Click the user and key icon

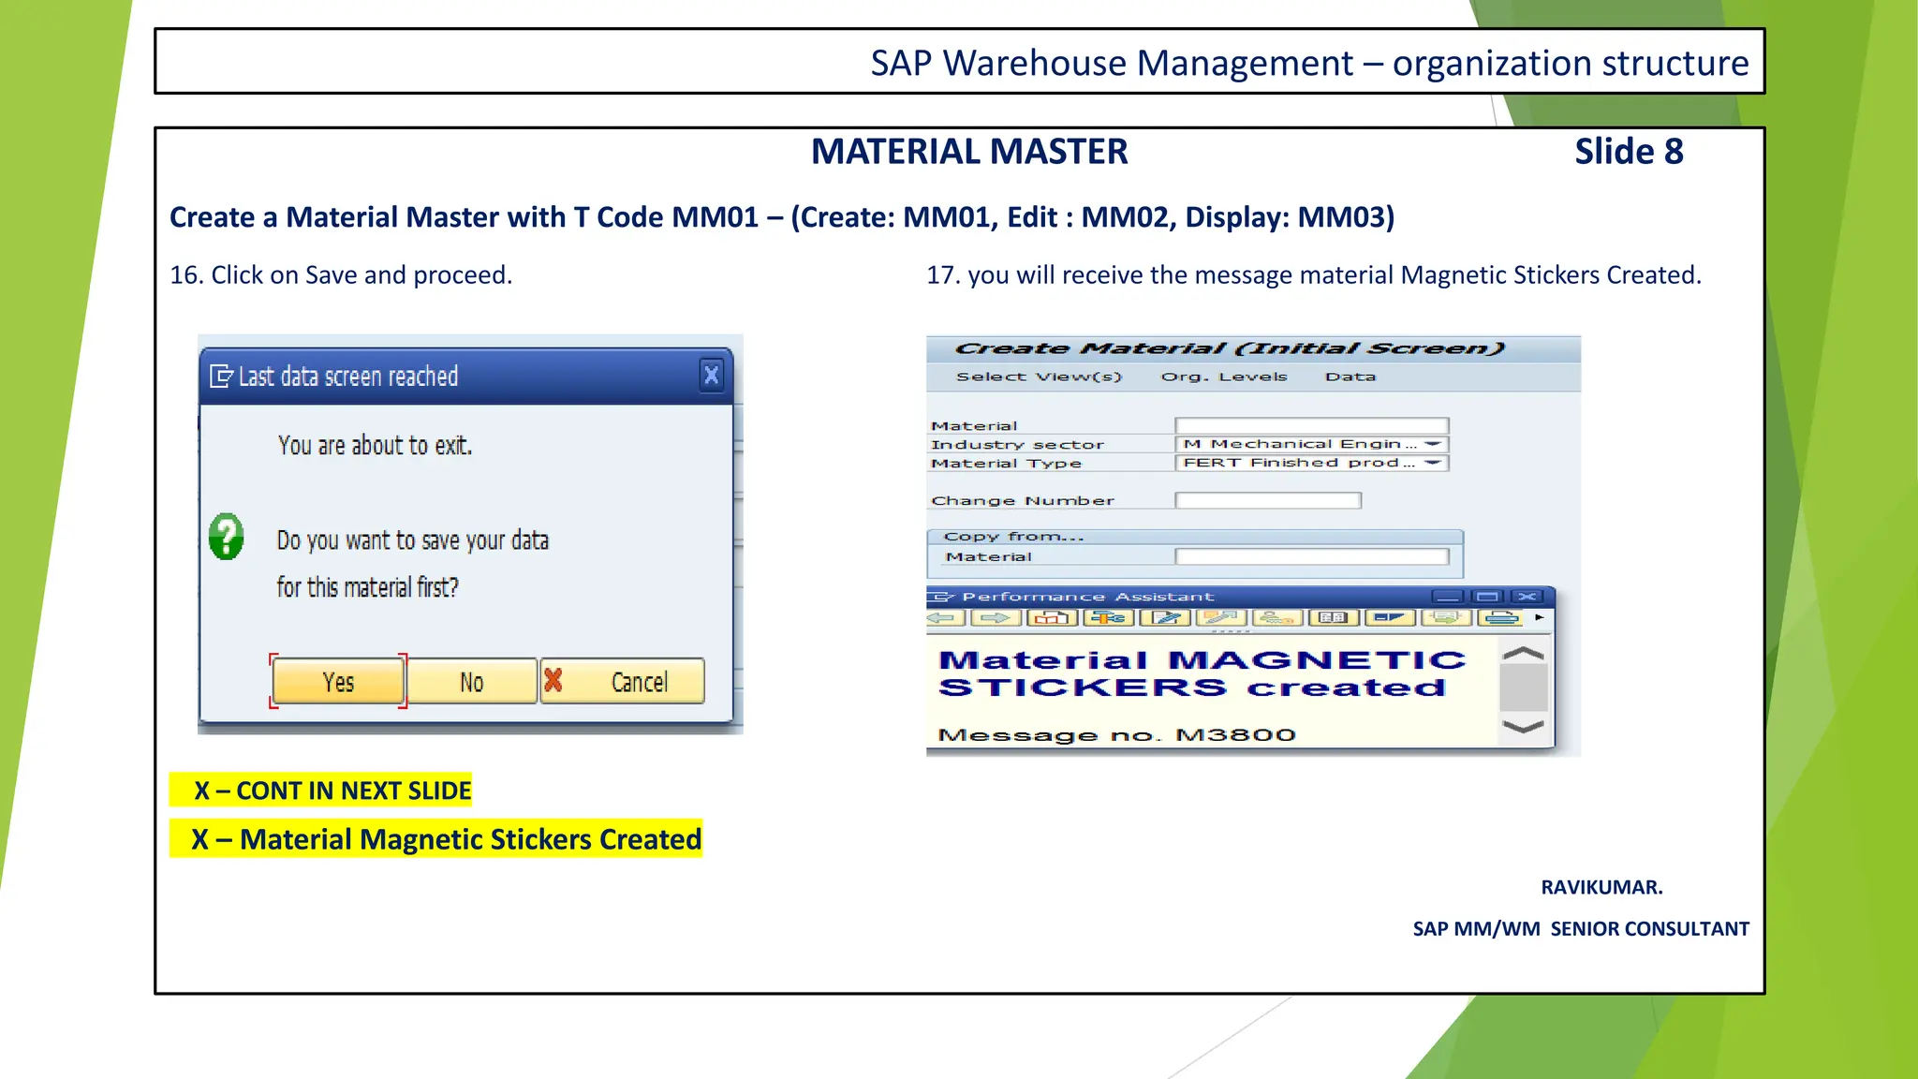point(1277,618)
